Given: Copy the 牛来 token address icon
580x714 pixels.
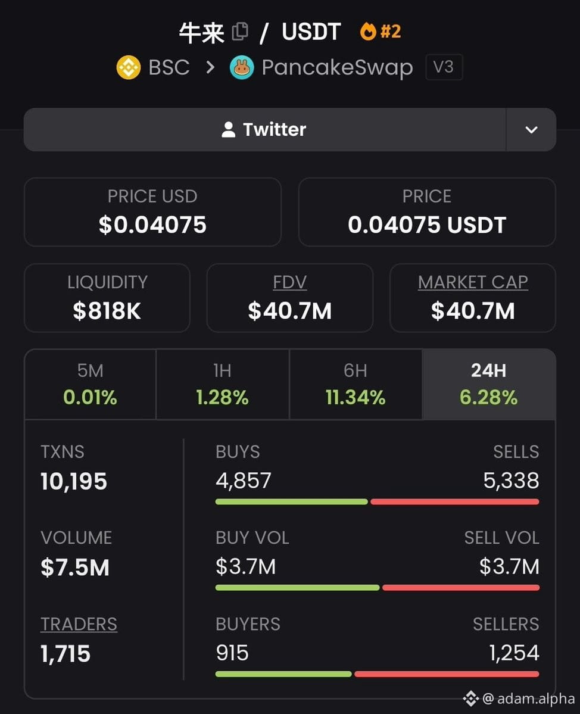Looking at the screenshot, I should point(239,32).
